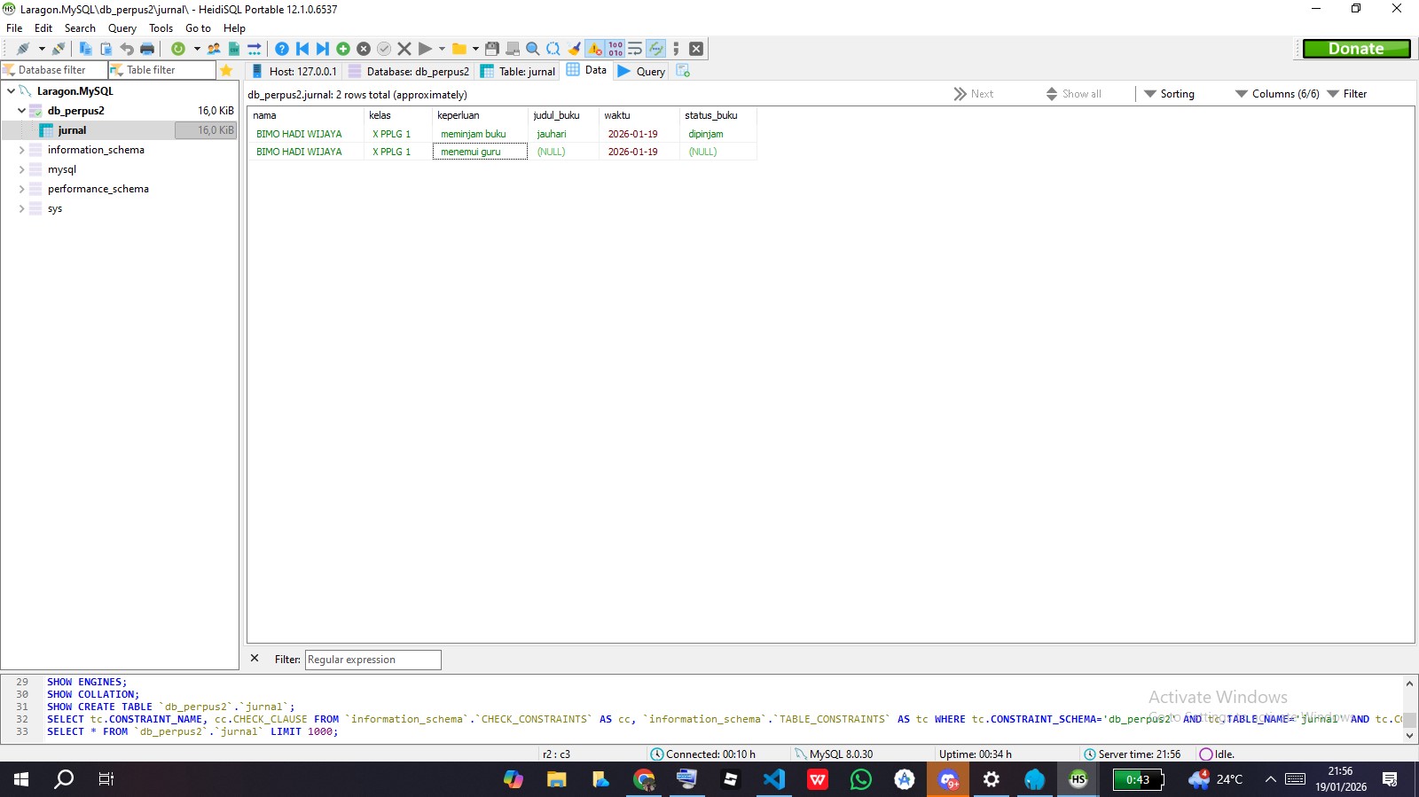Open the Refresh dropdown arrow
The image size is (1419, 797).
point(197,49)
